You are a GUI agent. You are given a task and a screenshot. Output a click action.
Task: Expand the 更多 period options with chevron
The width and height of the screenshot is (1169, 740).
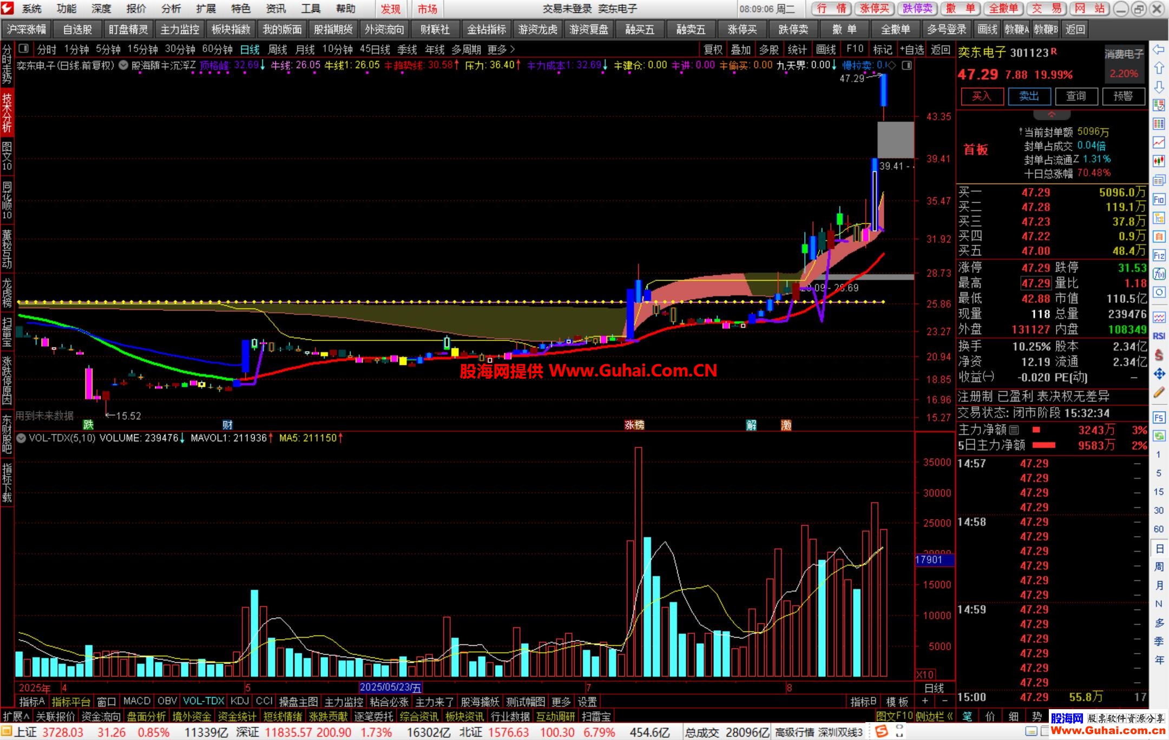[501, 50]
